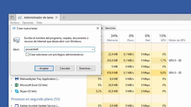
Task: Click the Cancelar button
Action: 65,68
